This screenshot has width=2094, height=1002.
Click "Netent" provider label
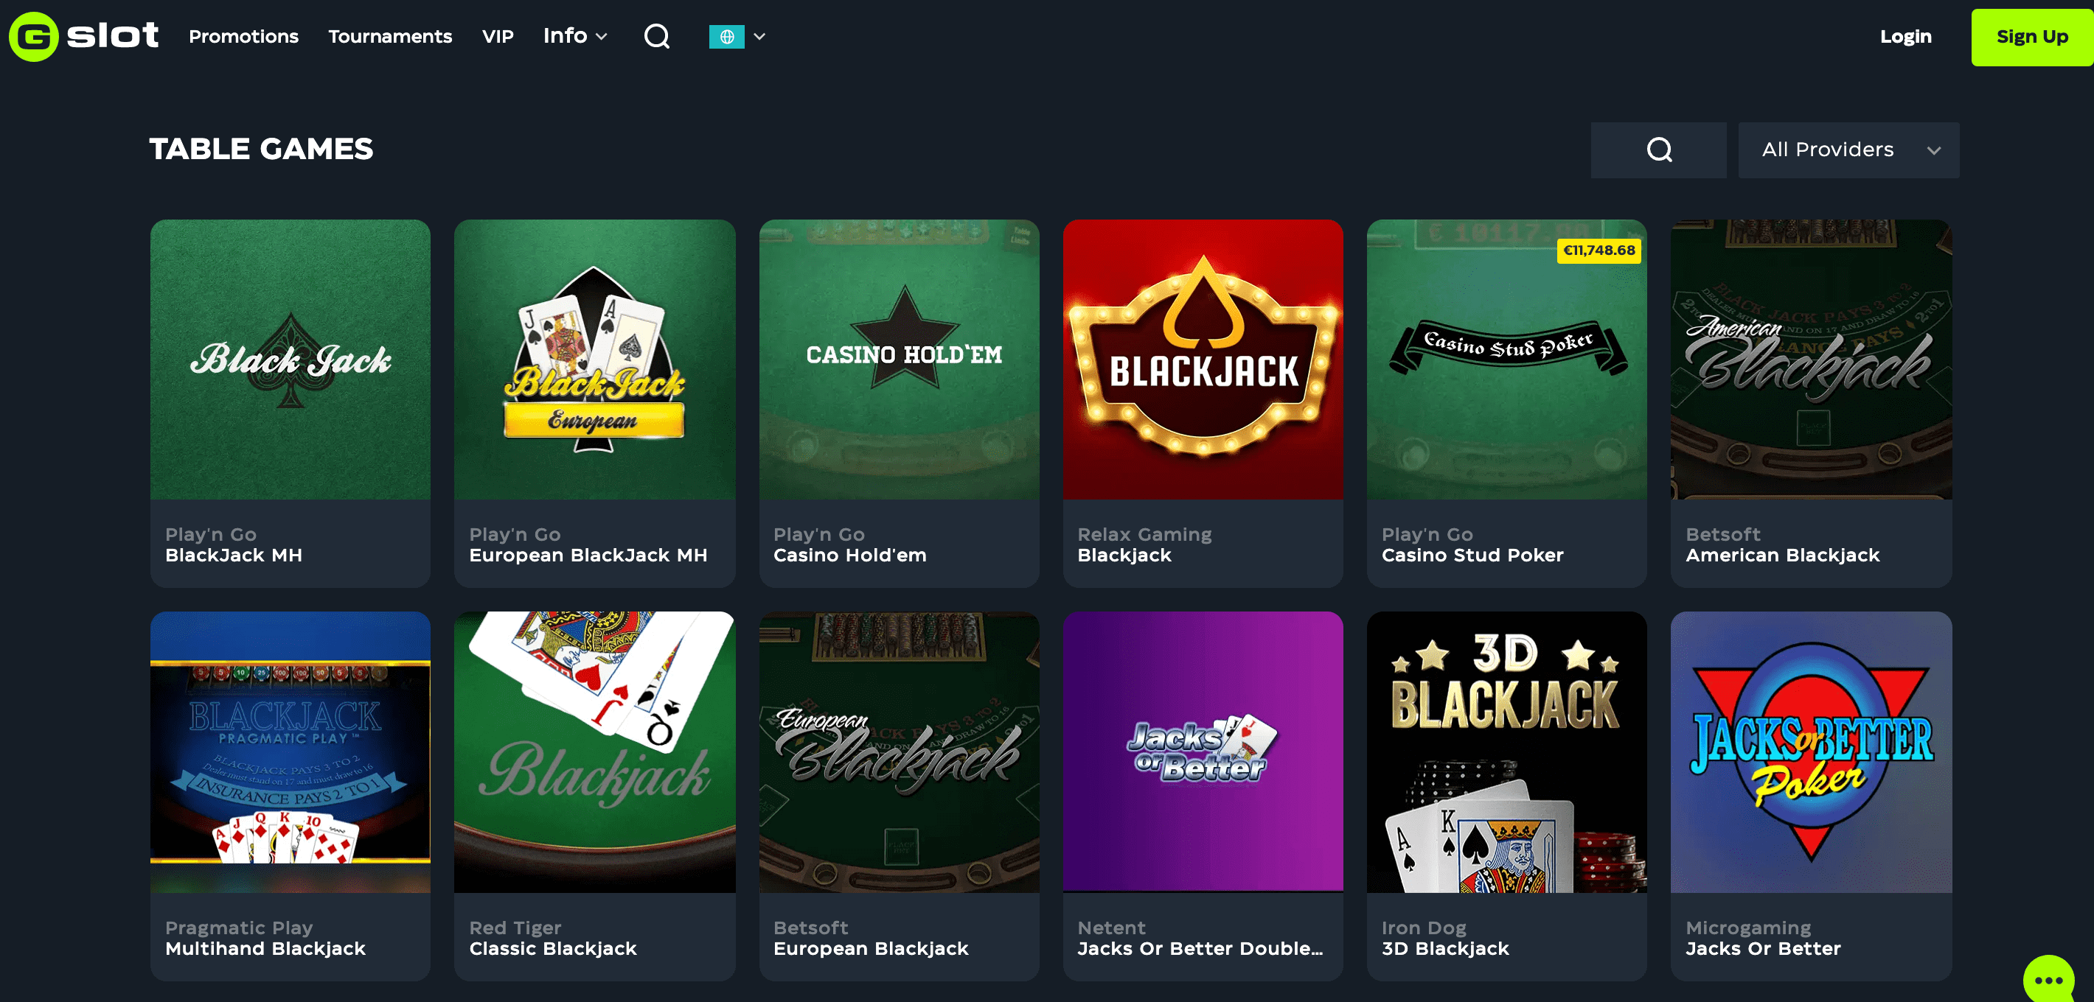point(1111,928)
